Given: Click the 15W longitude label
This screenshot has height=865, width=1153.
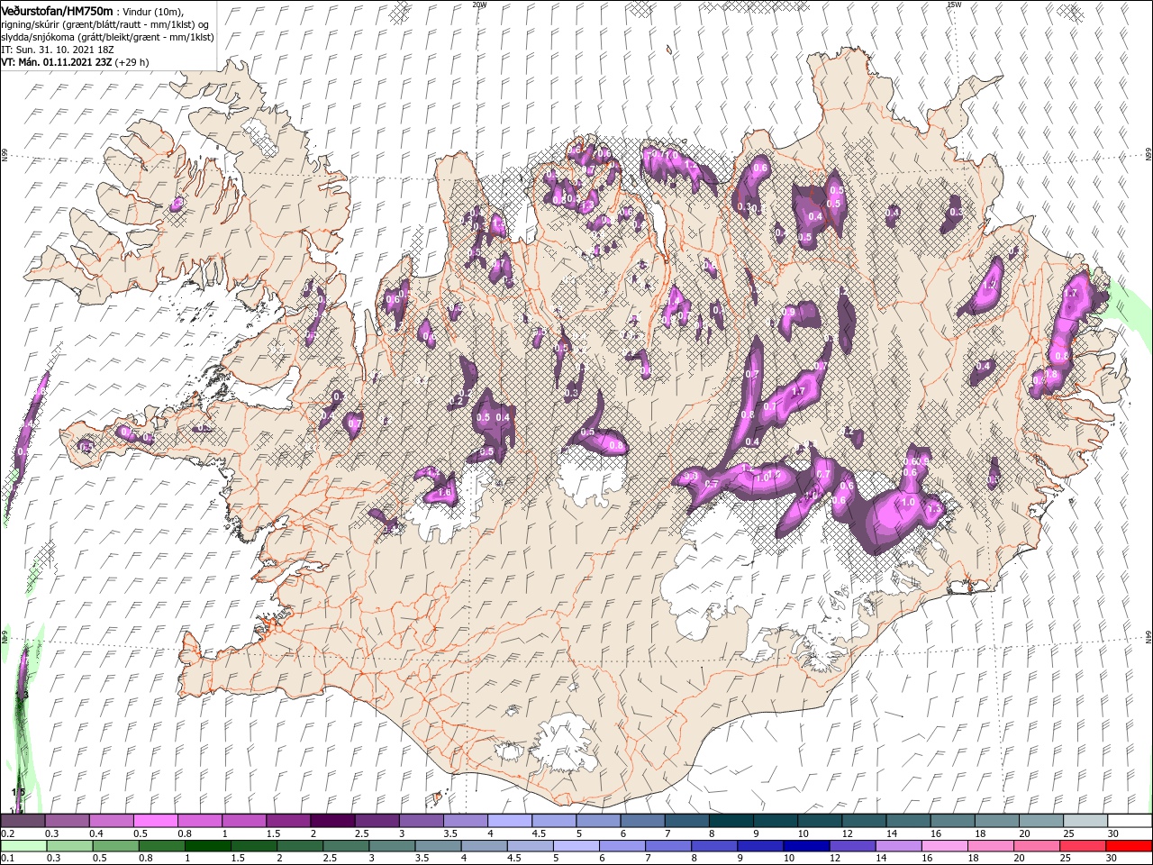Looking at the screenshot, I should pos(953,5).
